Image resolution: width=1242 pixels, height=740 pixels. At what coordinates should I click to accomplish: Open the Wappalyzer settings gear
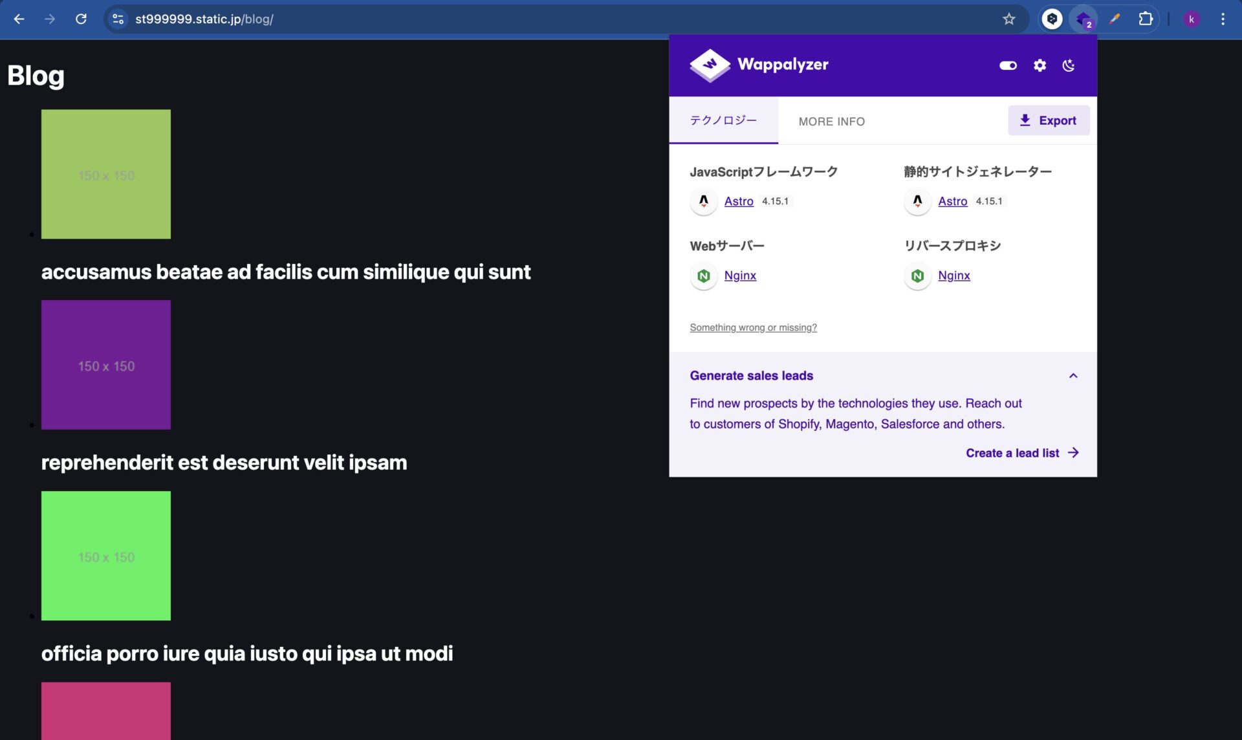point(1040,65)
